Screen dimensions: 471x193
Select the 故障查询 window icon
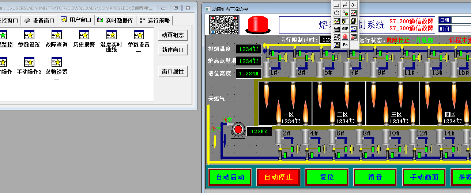coord(57,35)
